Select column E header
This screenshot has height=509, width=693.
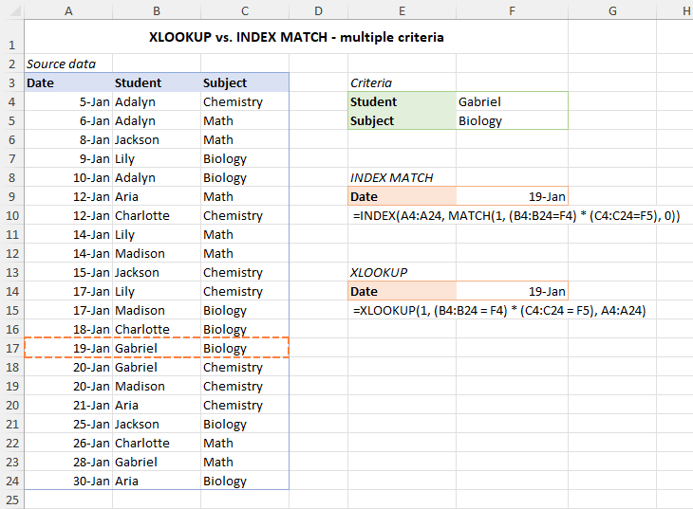[x=402, y=10]
